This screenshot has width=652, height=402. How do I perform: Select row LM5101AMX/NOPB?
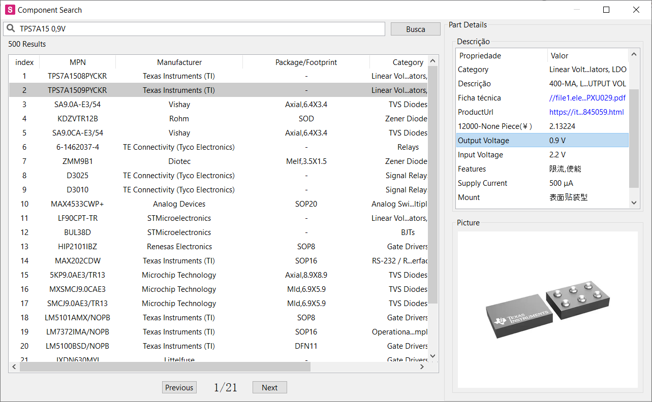[219, 318]
